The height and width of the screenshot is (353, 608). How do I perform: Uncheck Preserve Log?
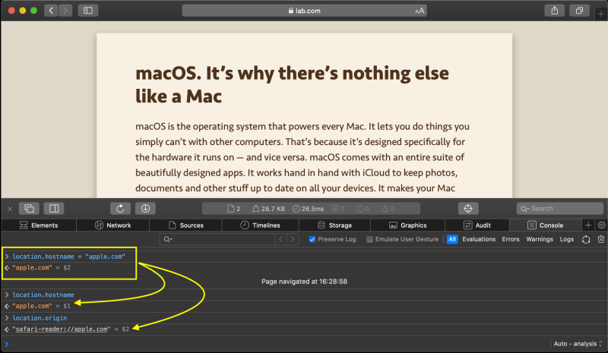coord(312,239)
